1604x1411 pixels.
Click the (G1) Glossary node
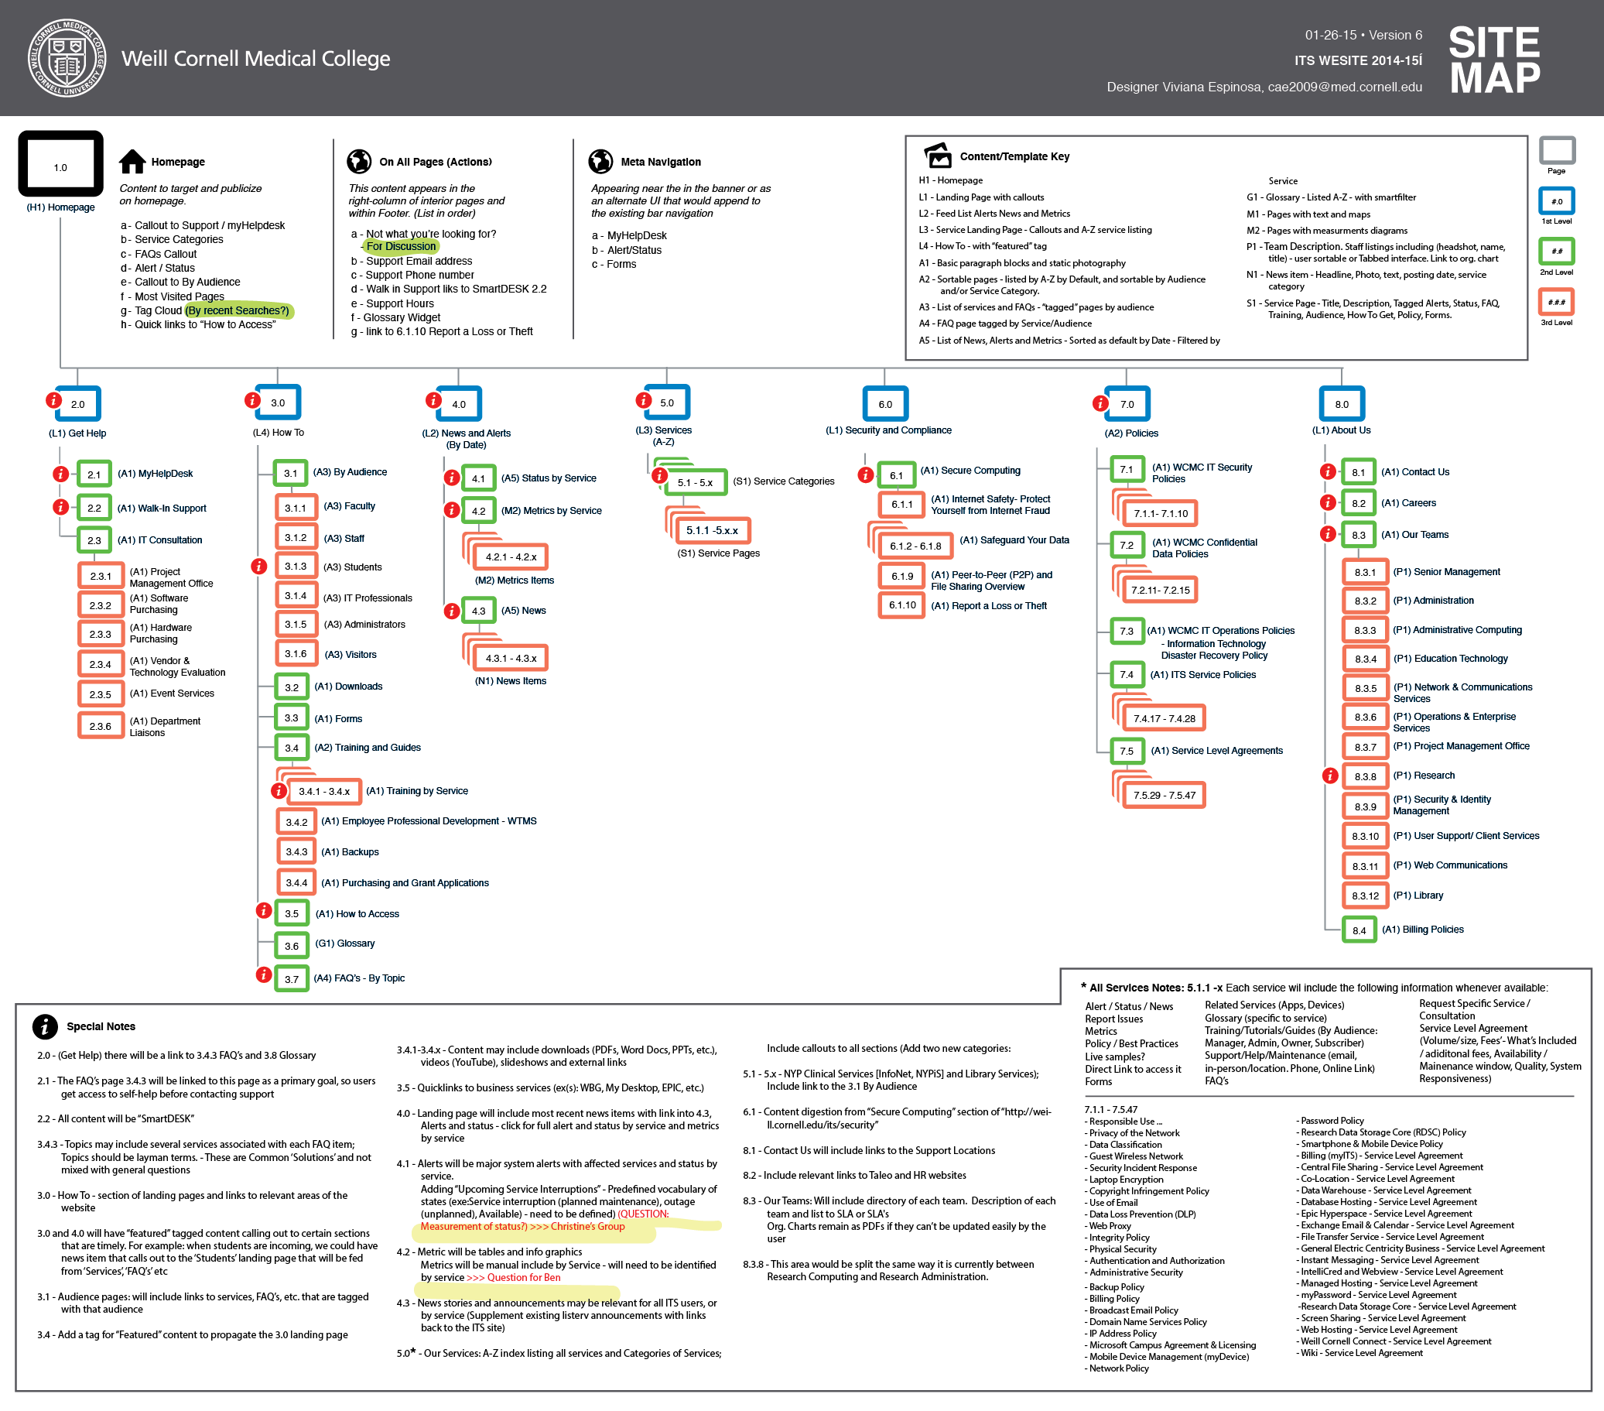pyautogui.click(x=291, y=944)
